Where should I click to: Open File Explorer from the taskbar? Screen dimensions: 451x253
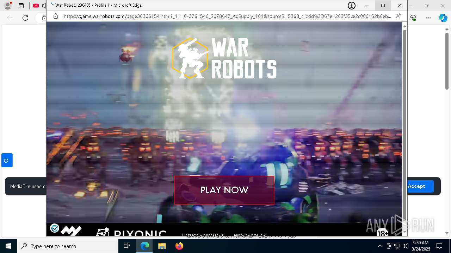pyautogui.click(x=162, y=246)
